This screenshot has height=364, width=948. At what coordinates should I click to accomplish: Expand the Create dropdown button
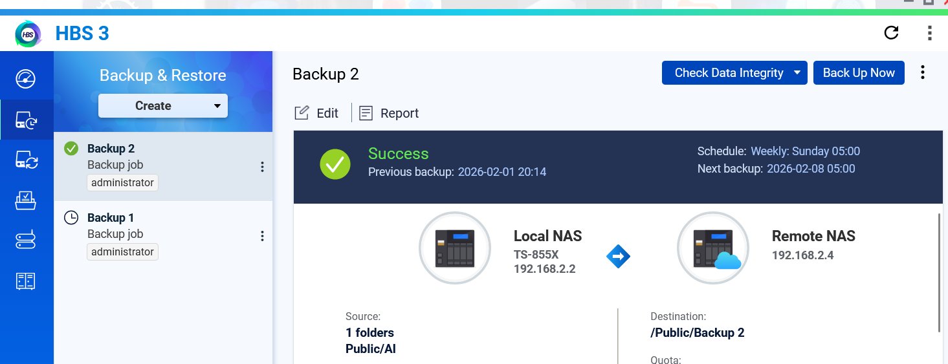[x=217, y=106]
